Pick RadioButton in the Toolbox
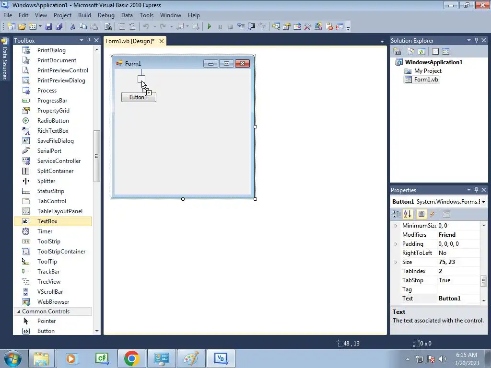 53,120
